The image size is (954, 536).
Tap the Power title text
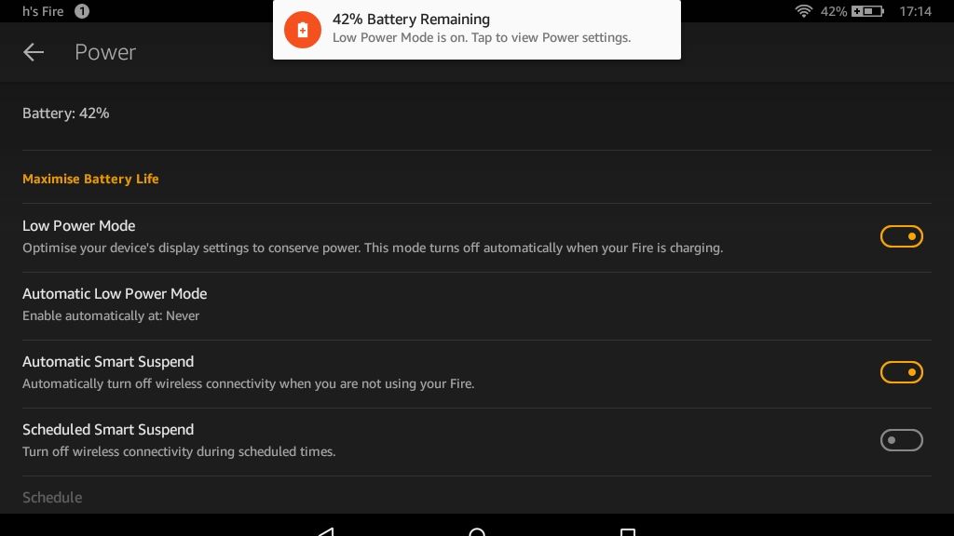point(105,52)
